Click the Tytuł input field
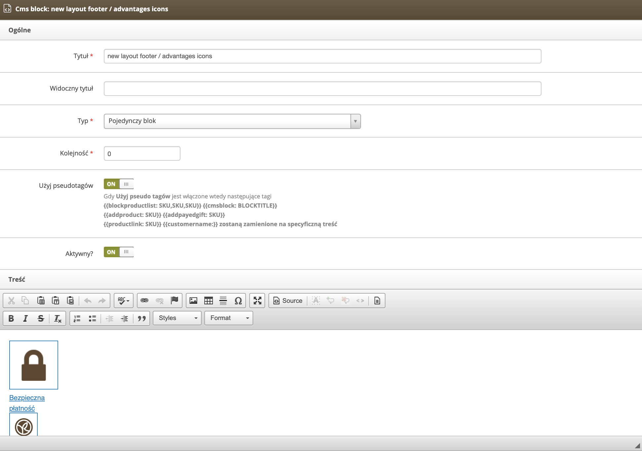The height and width of the screenshot is (451, 642). [322, 56]
